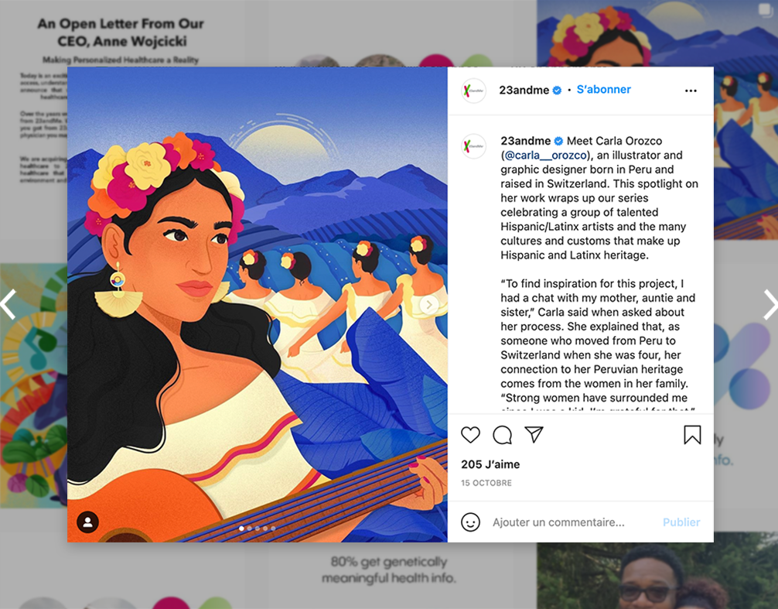Open the three-dot more options menu
Viewport: 778px width, 609px height.
(x=691, y=91)
